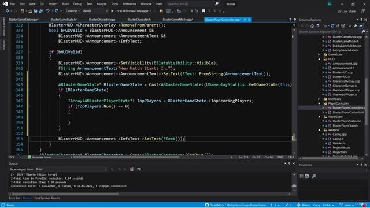The height and width of the screenshot is (208, 370).
Task: Click the Save icon in toolbar
Action: click(x=36, y=11)
